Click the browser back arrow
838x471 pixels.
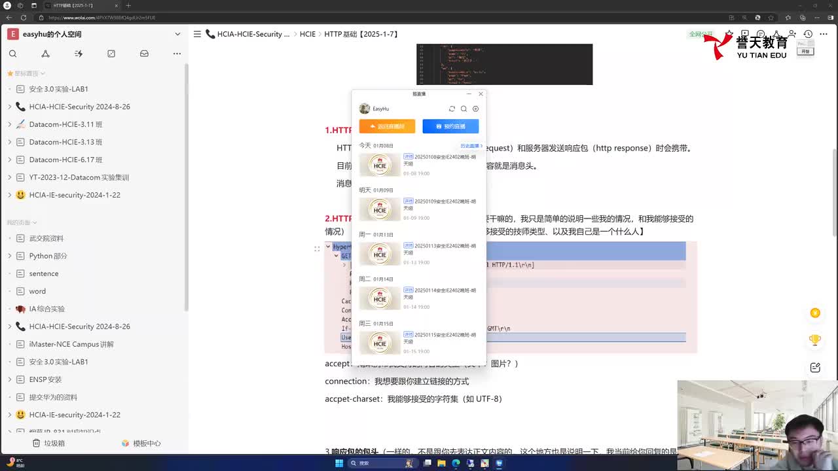point(9,18)
